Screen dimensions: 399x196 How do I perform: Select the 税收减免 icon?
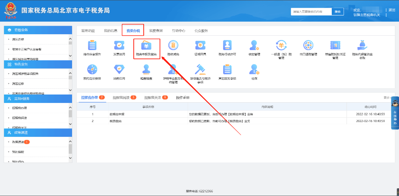(173, 46)
